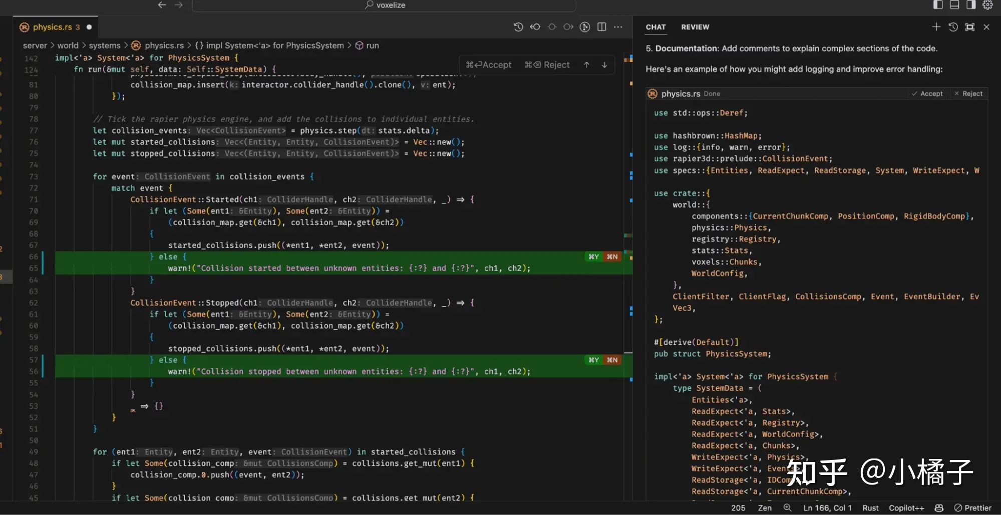Maximize the chat panel with the expand icon
Viewport: 1001px width, 515px height.
970,26
